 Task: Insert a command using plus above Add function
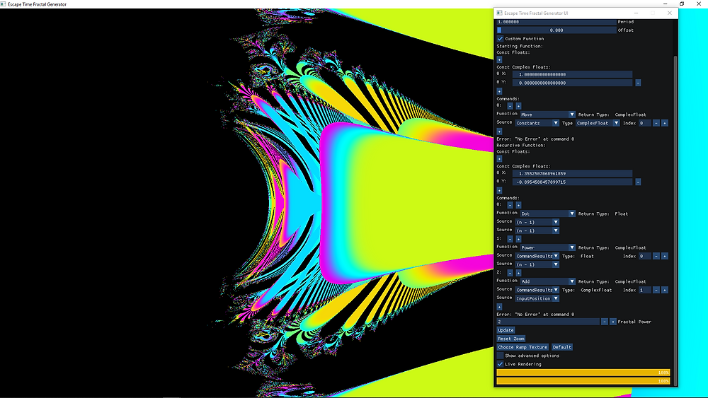[518, 273]
